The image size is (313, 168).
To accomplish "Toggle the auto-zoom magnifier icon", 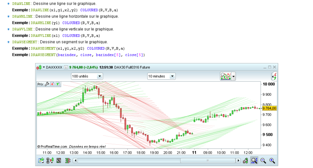I will (254, 161).
